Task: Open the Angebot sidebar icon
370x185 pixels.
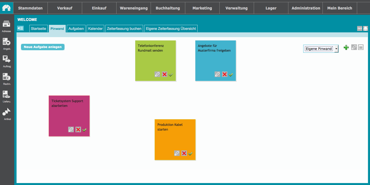Action: pyautogui.click(x=6, y=42)
